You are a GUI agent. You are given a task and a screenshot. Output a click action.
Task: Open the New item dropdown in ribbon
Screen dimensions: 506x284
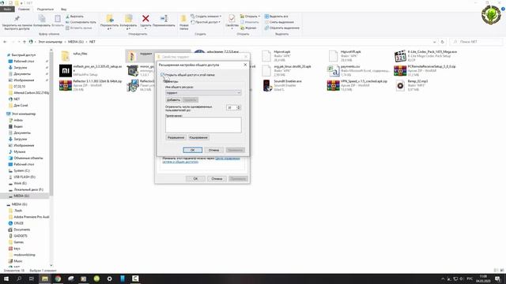206,16
